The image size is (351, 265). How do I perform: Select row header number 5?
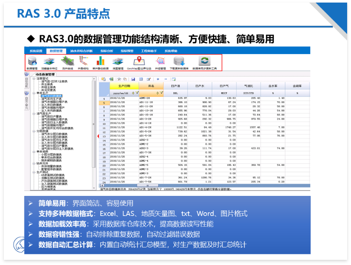point(104,103)
